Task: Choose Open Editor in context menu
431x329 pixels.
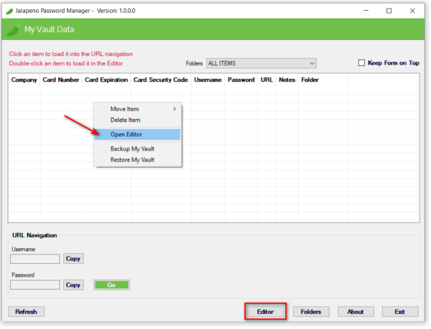Action: point(138,135)
